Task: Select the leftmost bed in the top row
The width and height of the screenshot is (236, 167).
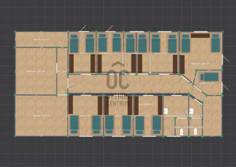Action: (x=74, y=43)
